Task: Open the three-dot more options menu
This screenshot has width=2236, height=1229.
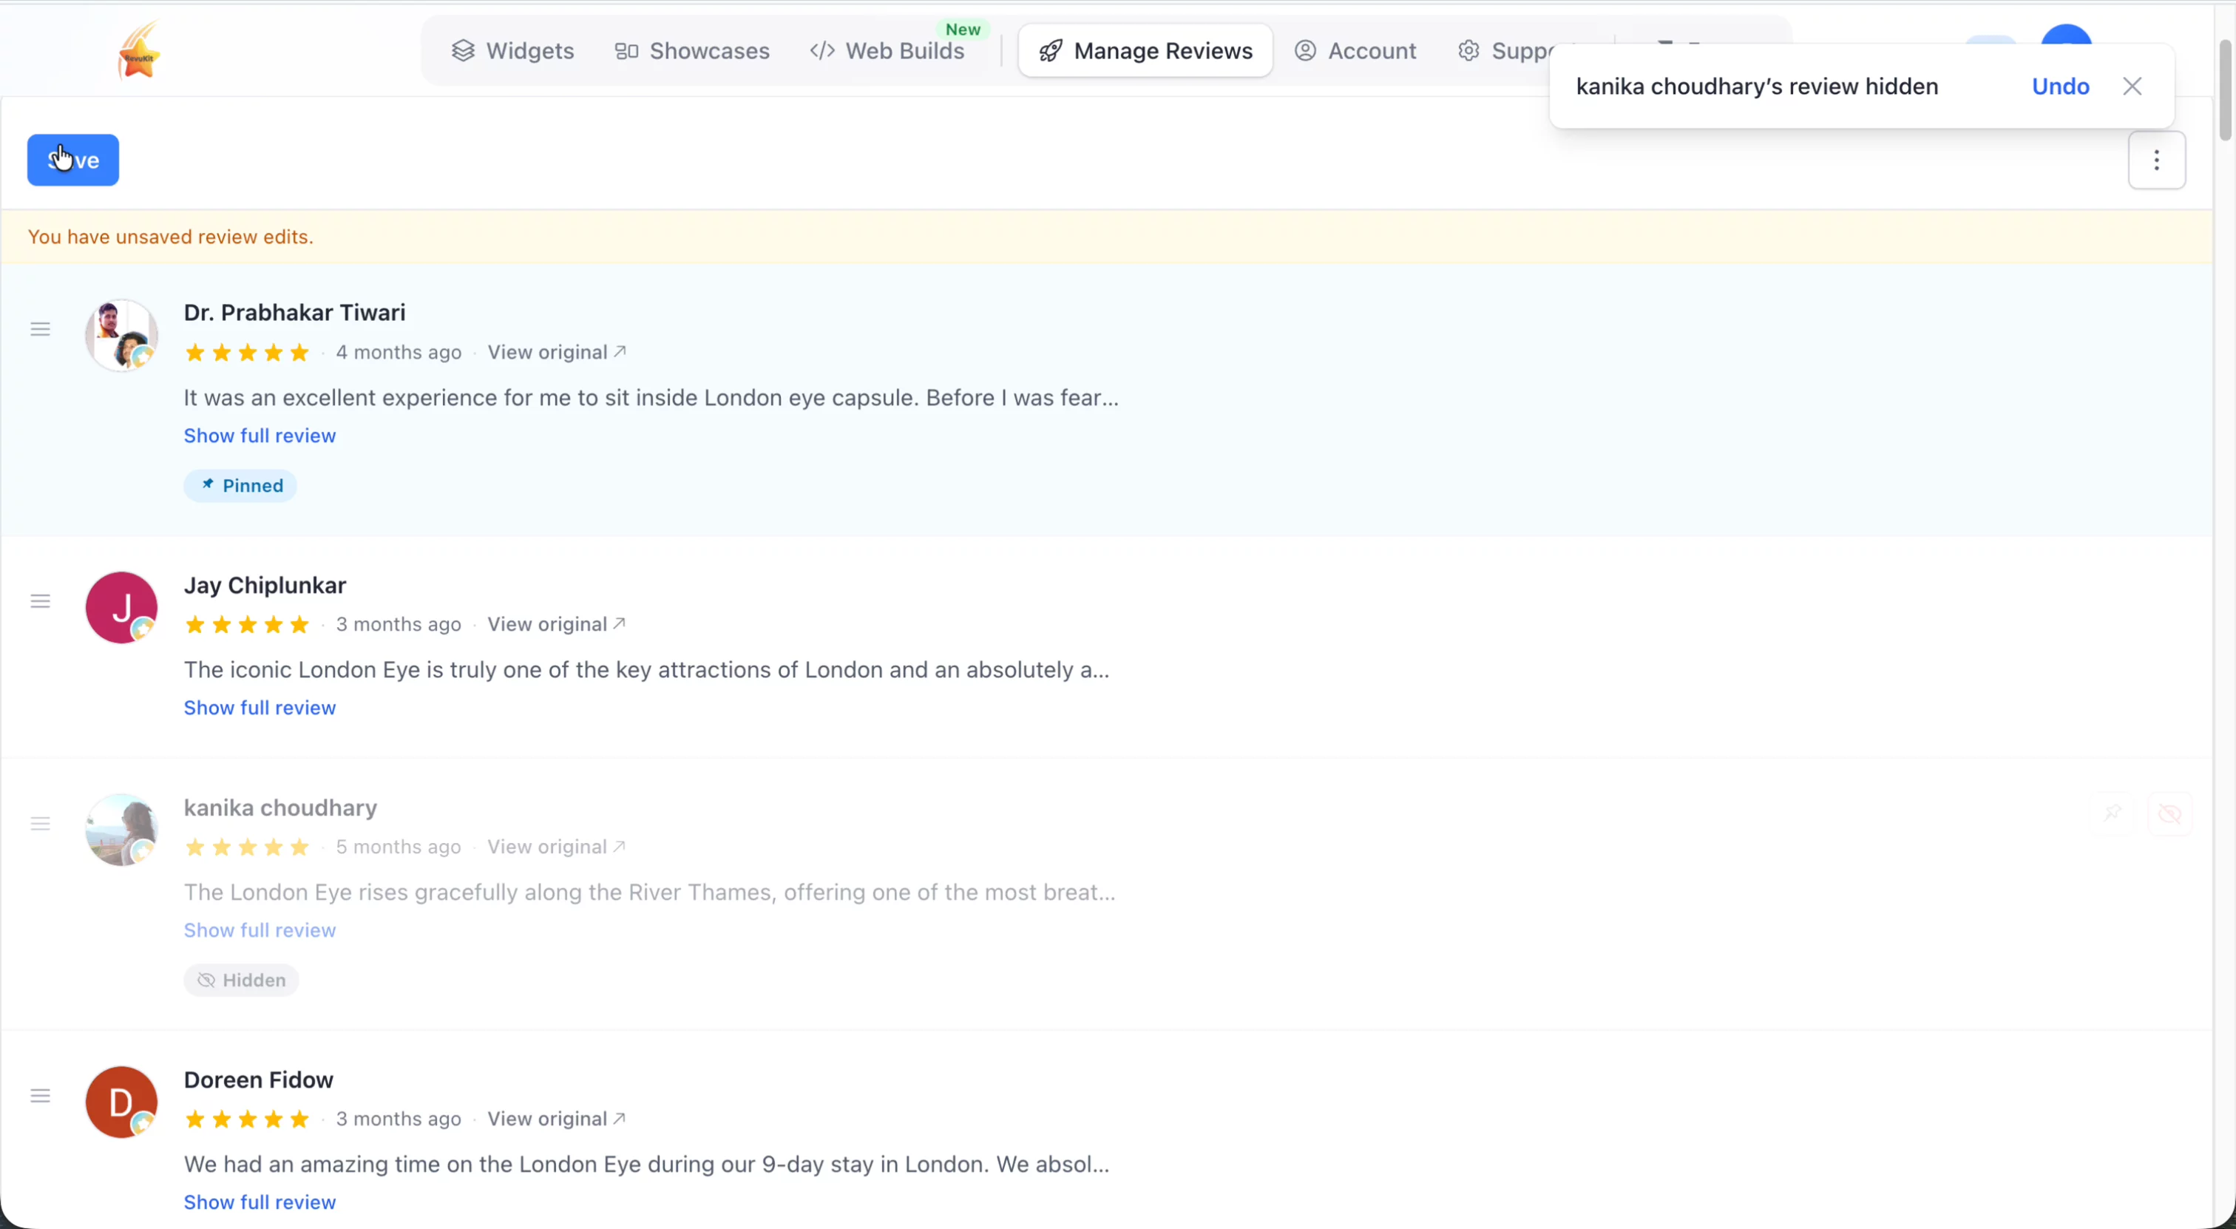Action: [2156, 160]
